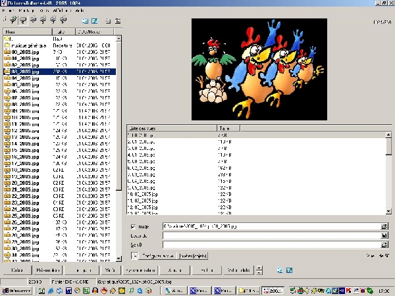Image resolution: width=395 pixels, height=296 pixels.
Task: Click the first blue window icon in toolbar
Action: tap(85, 21)
